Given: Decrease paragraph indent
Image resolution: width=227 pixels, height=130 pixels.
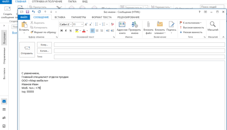Looking at the screenshot, I should 108,31.
